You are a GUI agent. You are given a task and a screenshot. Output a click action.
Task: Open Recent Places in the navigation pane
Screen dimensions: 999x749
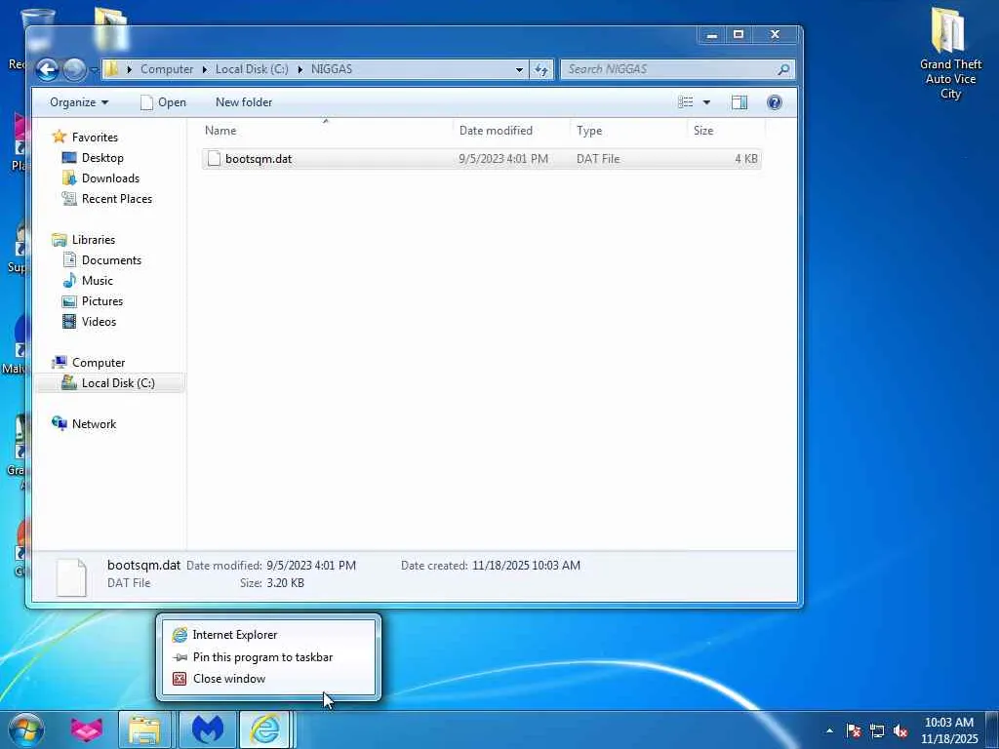pyautogui.click(x=117, y=199)
